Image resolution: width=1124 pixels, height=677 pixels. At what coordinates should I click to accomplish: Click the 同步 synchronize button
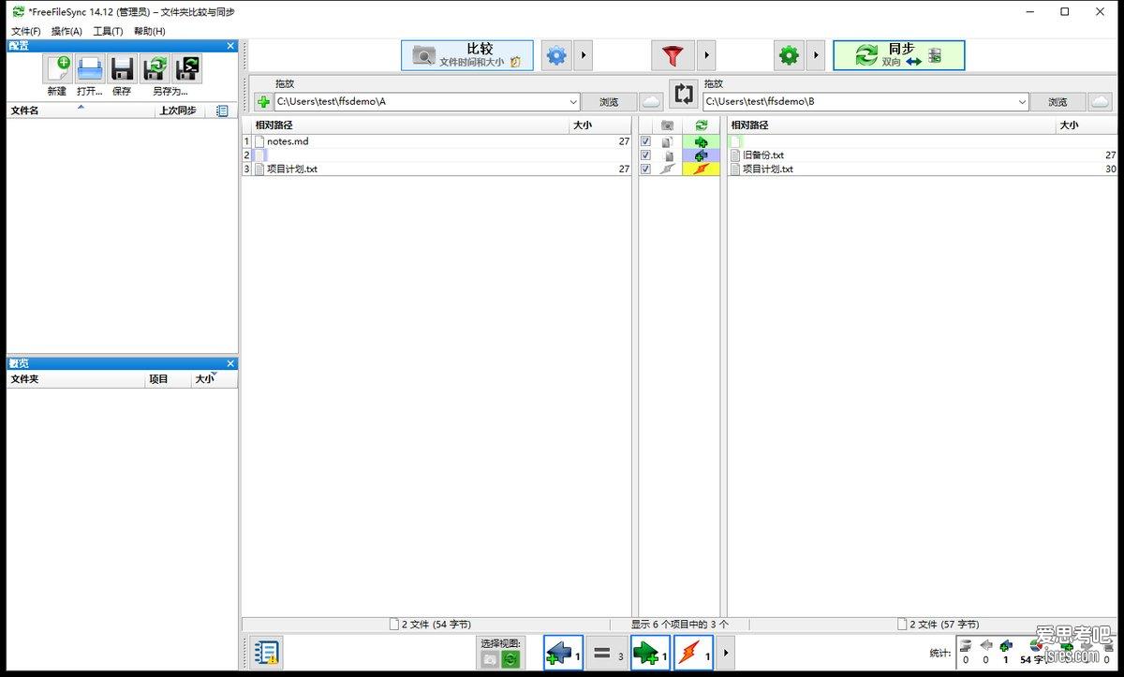coord(898,55)
